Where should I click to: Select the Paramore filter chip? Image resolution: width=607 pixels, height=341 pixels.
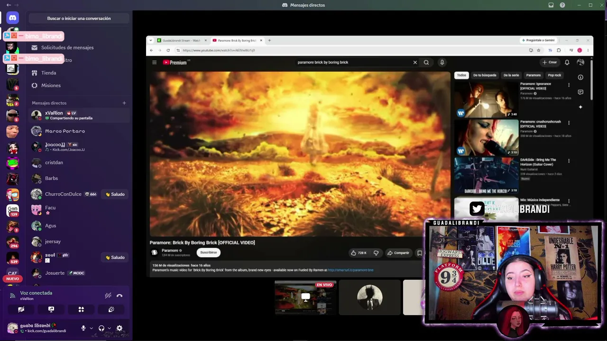coord(533,75)
